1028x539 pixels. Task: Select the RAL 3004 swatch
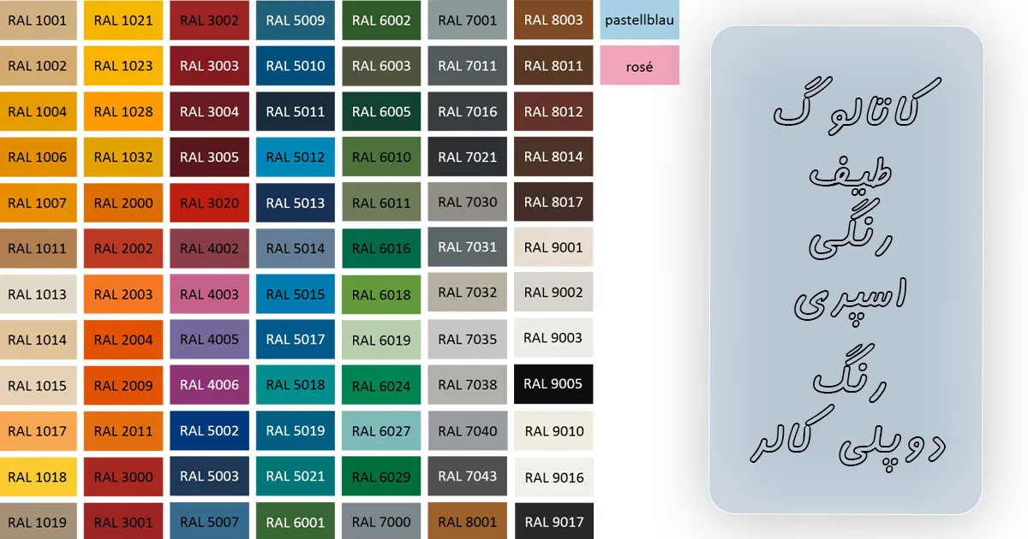210,111
